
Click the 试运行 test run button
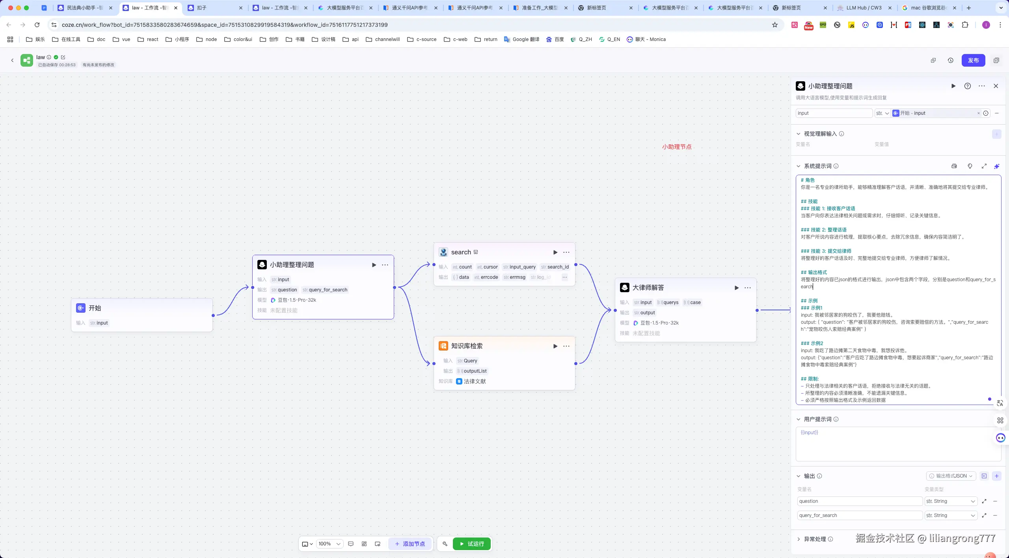pyautogui.click(x=472, y=544)
